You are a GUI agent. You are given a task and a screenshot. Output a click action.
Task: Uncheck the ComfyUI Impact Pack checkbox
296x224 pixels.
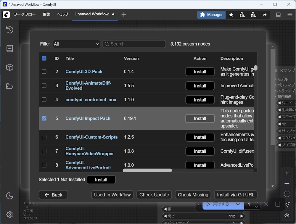tap(44, 118)
